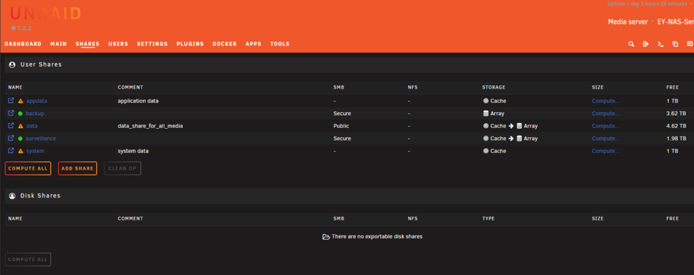
Task: Click the User Shares section icon
Action: point(12,64)
